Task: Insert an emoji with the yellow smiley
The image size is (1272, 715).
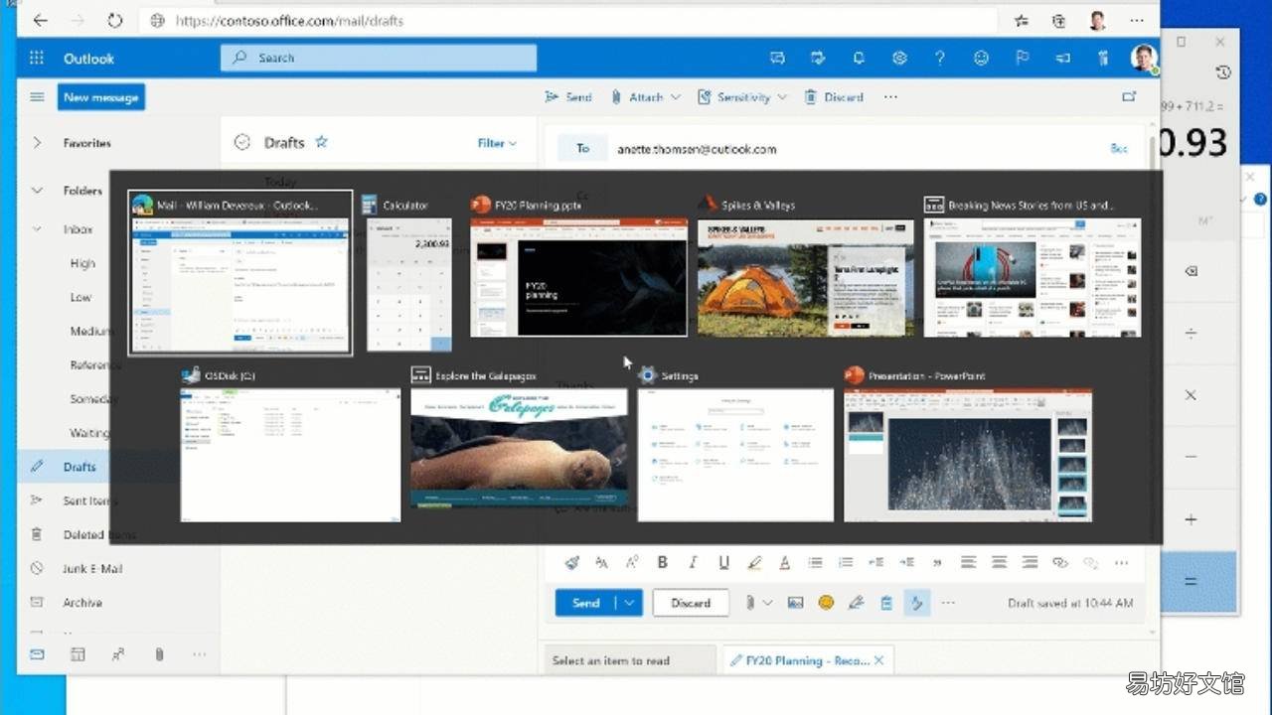Action: (825, 603)
